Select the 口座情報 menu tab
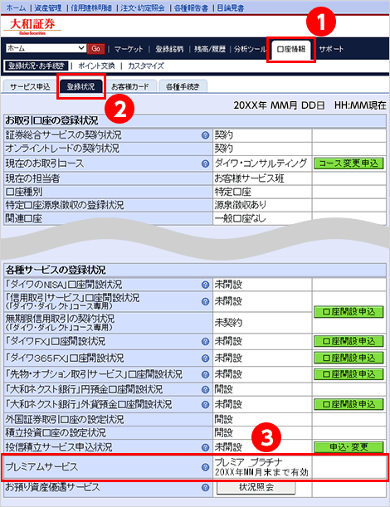The width and height of the screenshot is (390, 507). click(291, 50)
